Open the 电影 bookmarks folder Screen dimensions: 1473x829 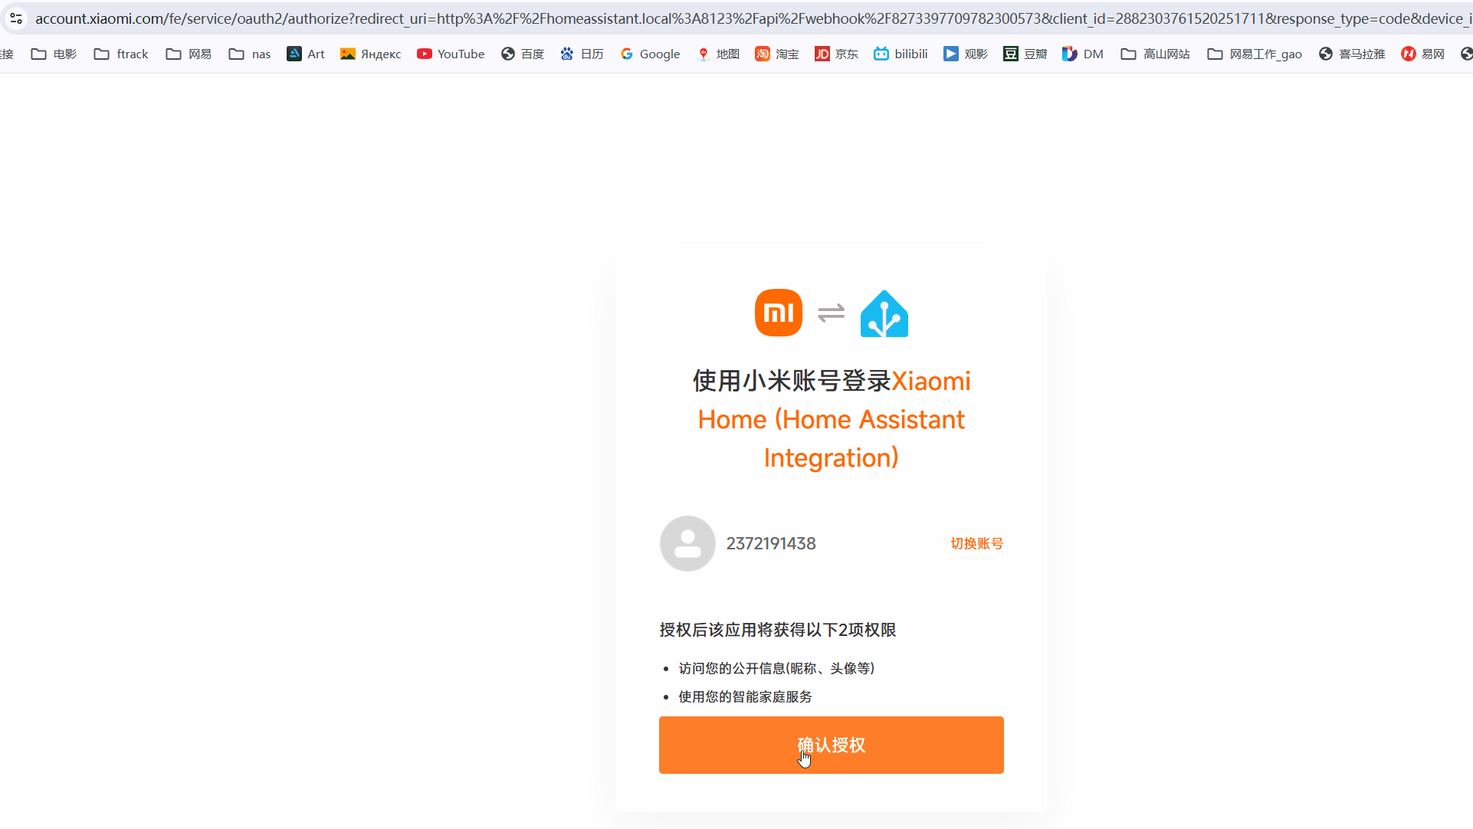pos(54,54)
